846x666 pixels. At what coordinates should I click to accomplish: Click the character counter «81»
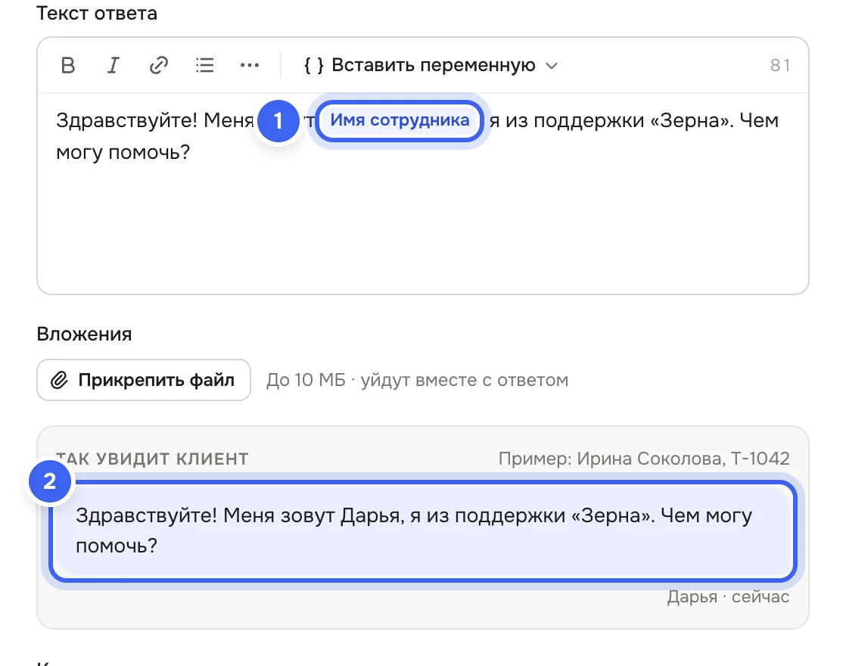(x=780, y=65)
